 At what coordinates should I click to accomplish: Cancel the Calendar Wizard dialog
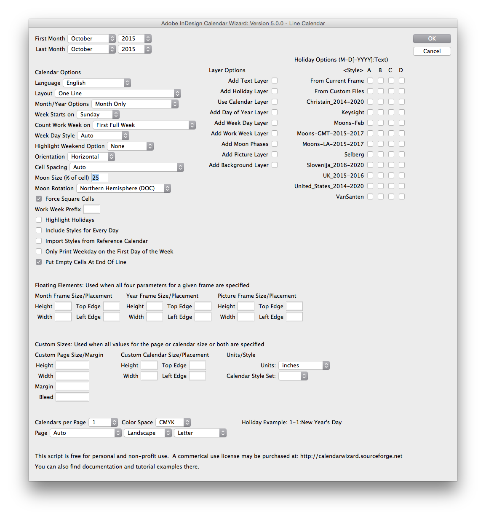click(432, 51)
